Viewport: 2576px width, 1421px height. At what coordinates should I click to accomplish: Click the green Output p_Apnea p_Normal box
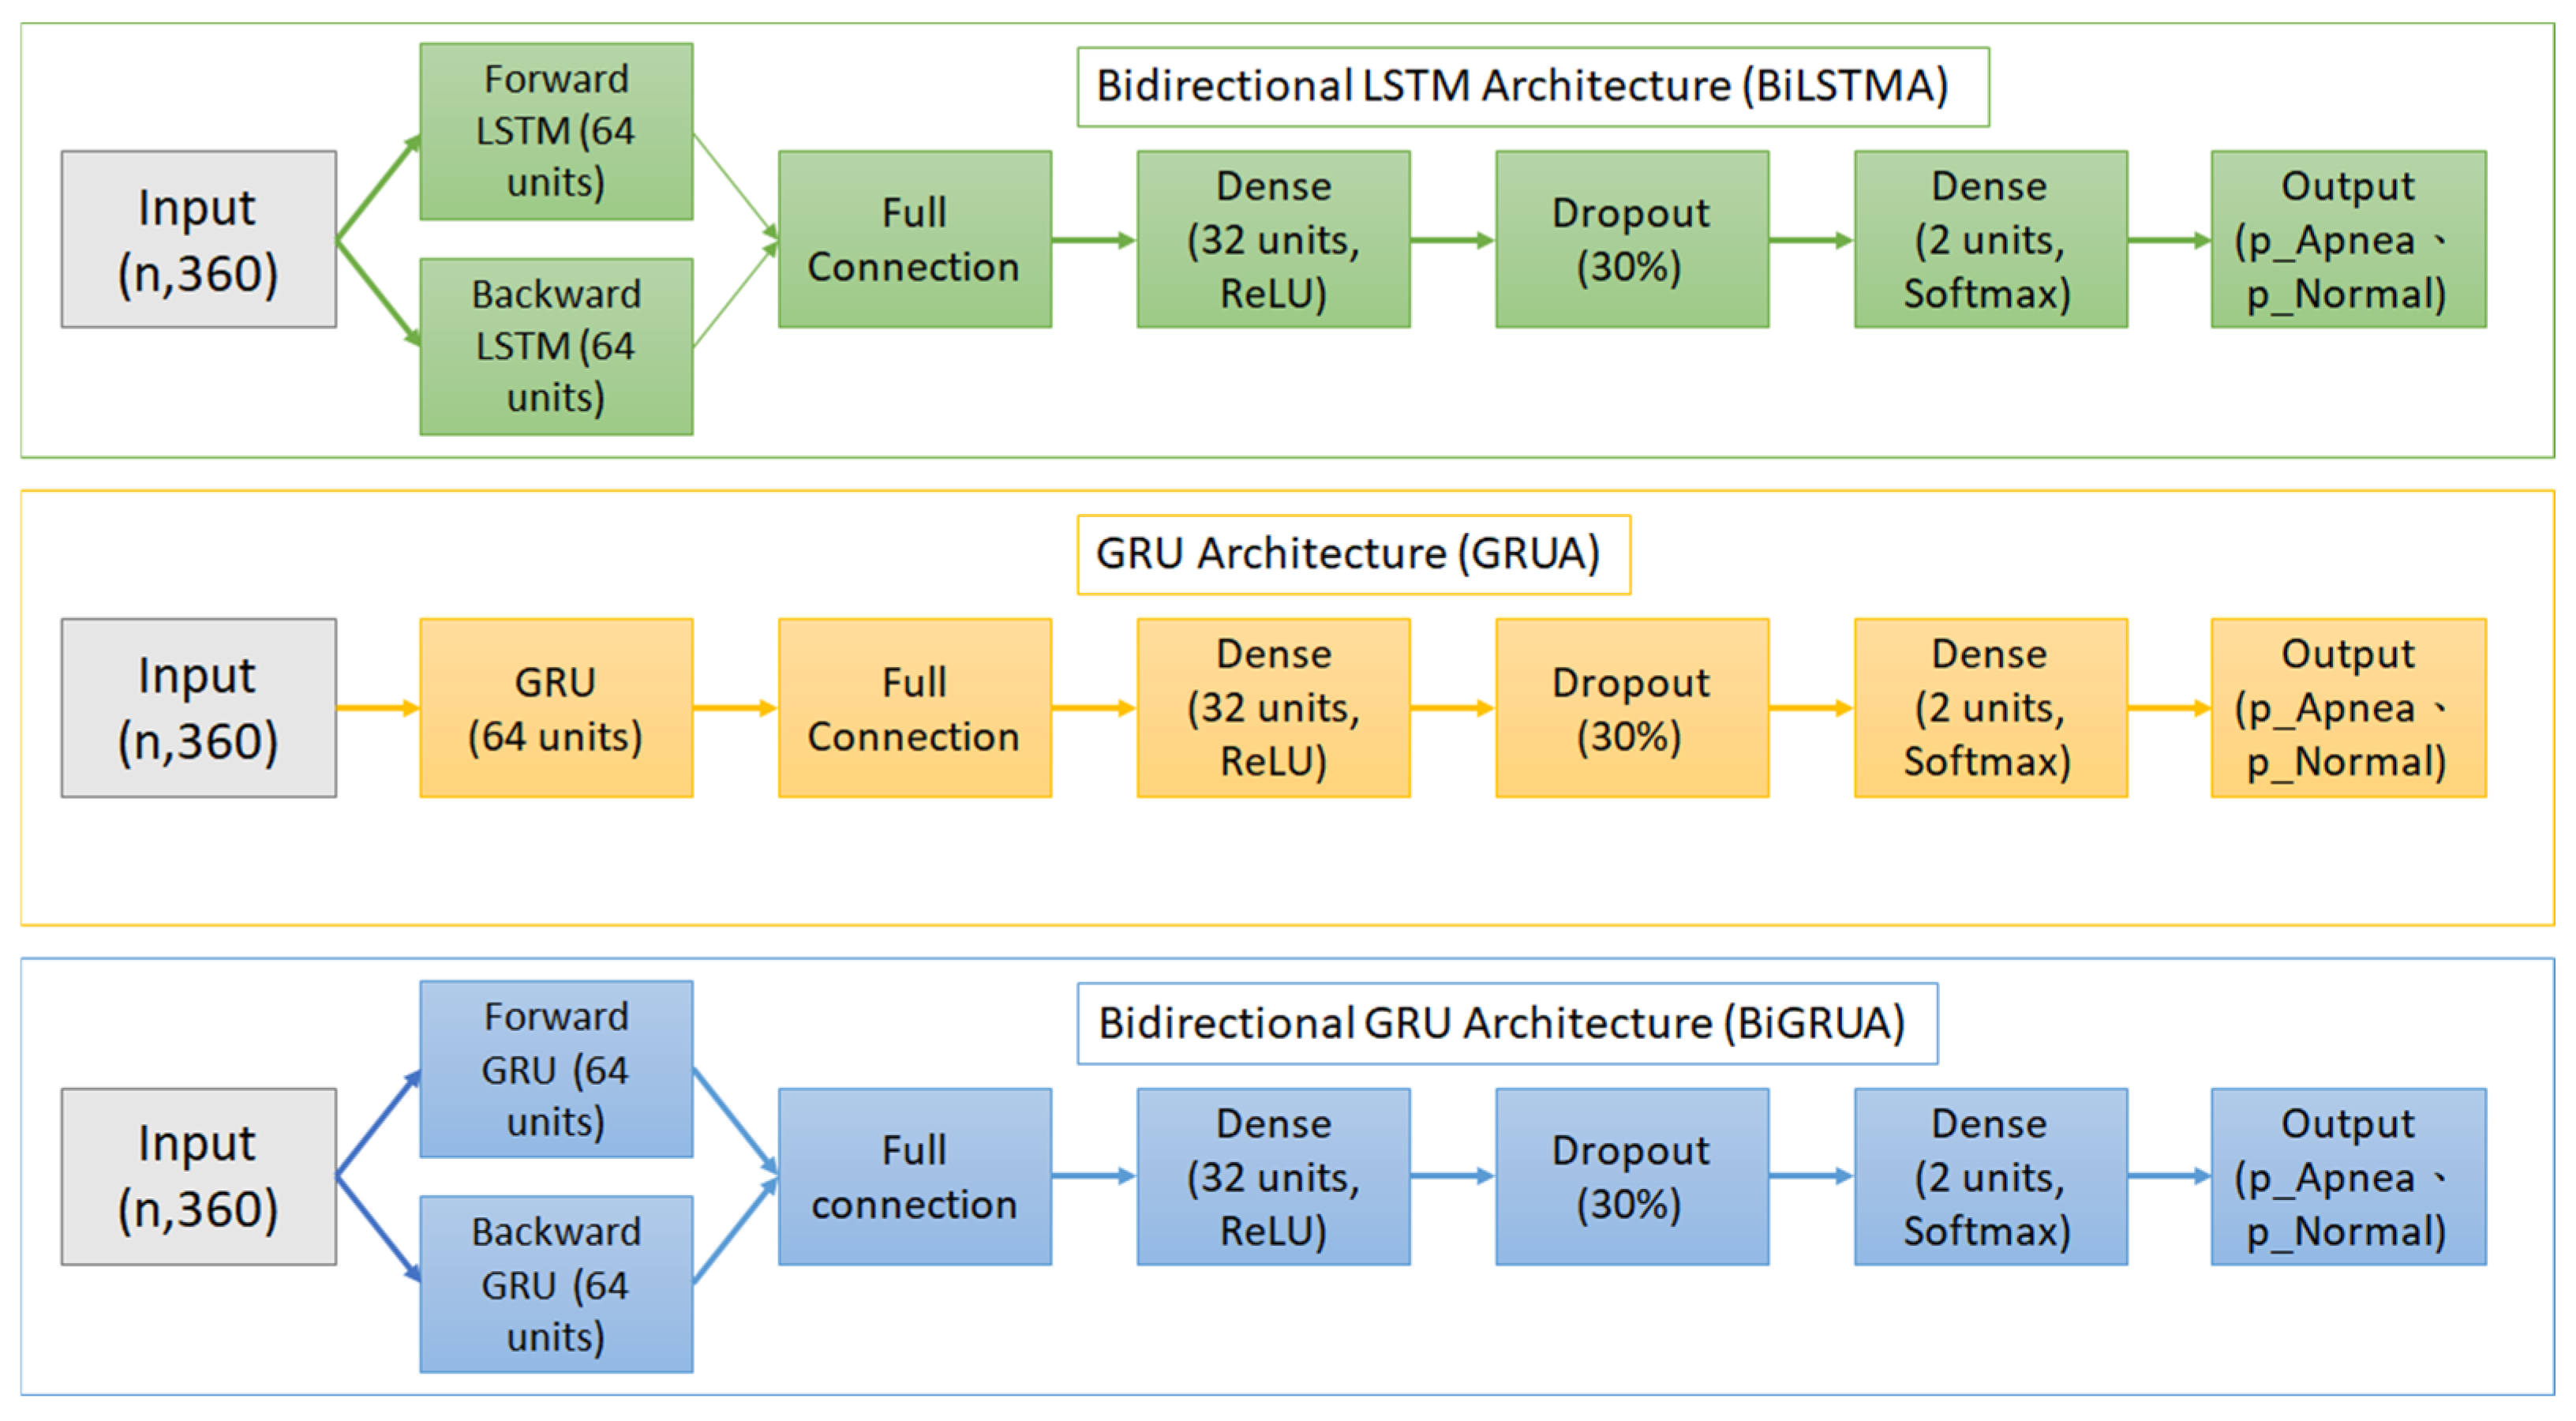2347,239
